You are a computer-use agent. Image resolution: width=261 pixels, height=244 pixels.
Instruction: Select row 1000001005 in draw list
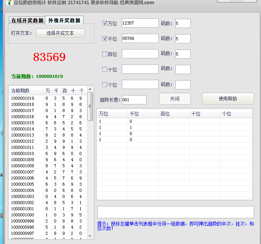point(48,185)
